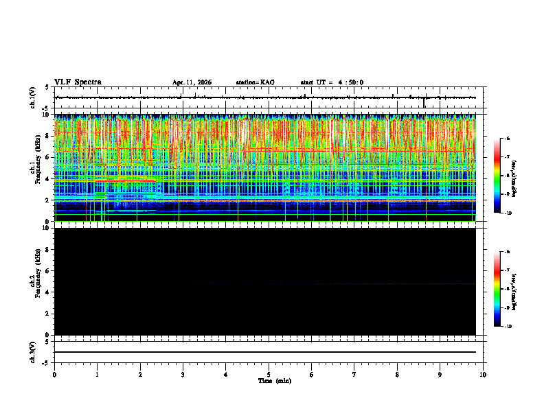
Task: Click the "8" frequency tick of ch.1 panel
Action: tap(49, 136)
